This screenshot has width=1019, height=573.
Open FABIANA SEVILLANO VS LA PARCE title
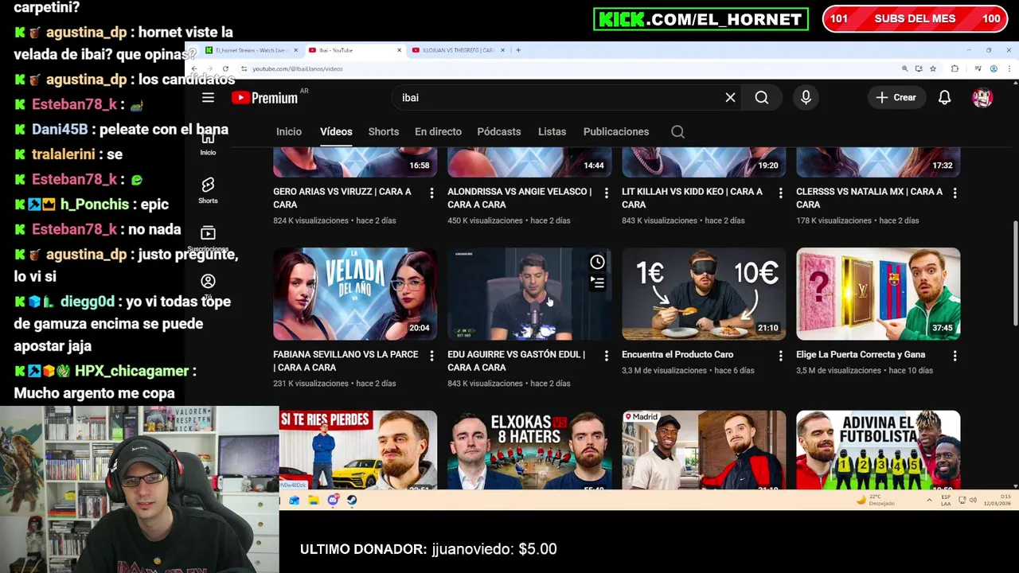(x=346, y=361)
